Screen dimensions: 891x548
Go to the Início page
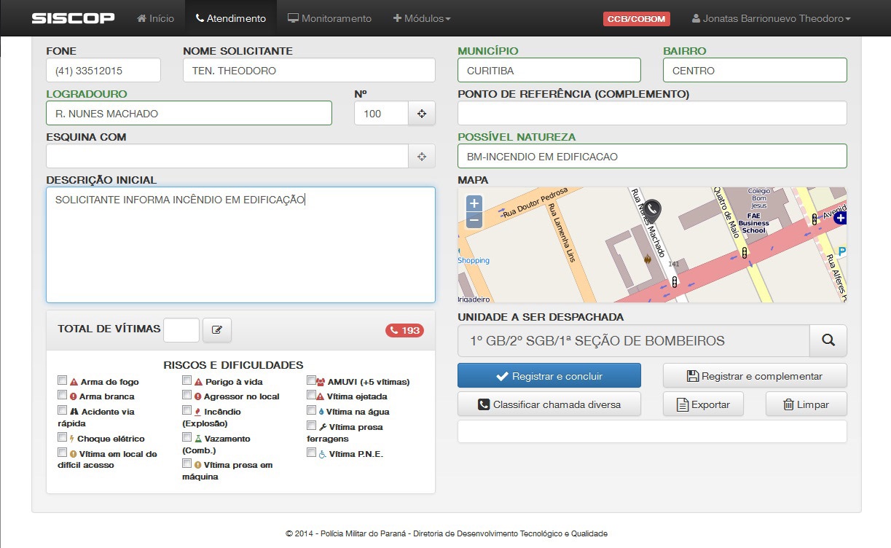pyautogui.click(x=155, y=18)
